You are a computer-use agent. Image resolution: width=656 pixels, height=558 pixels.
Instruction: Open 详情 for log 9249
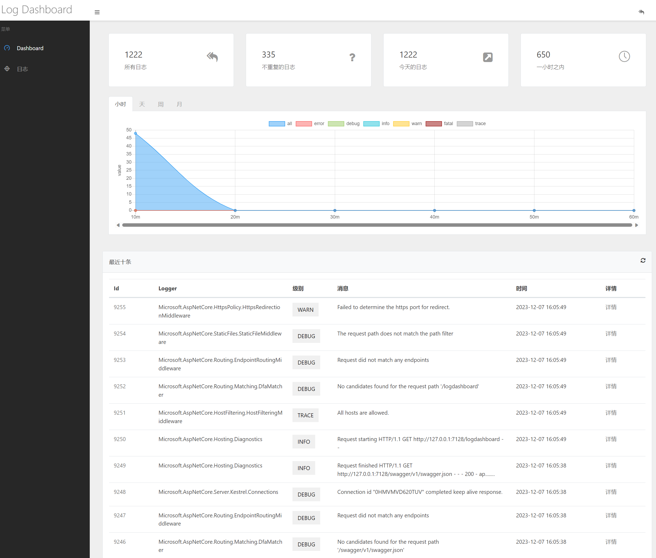point(611,466)
